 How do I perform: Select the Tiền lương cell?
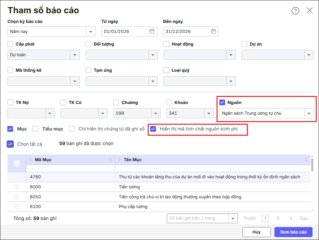click(213, 187)
